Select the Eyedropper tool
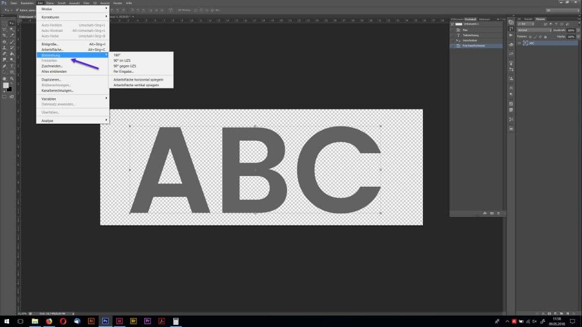Screen dimensions: 582x327 click(11, 35)
